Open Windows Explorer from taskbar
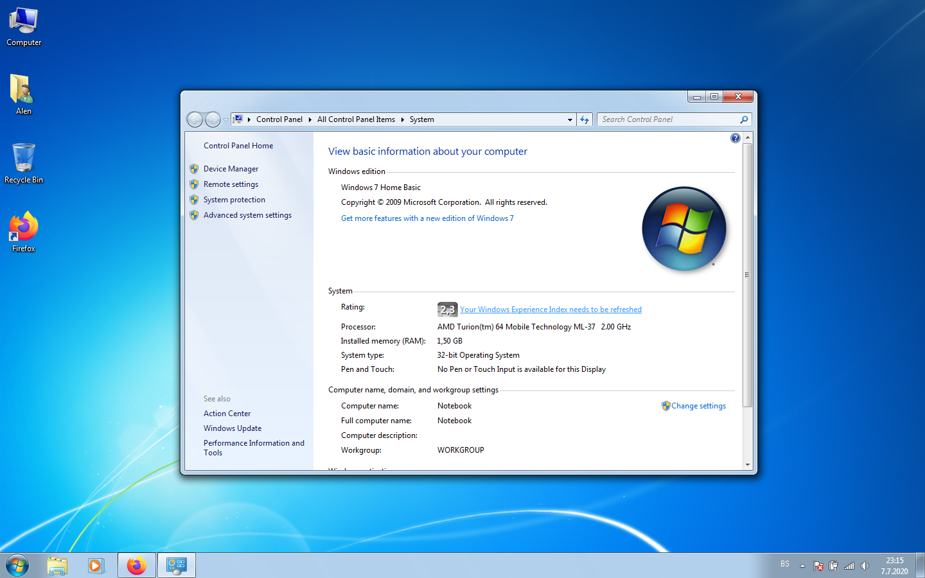The height and width of the screenshot is (578, 925). (x=57, y=566)
